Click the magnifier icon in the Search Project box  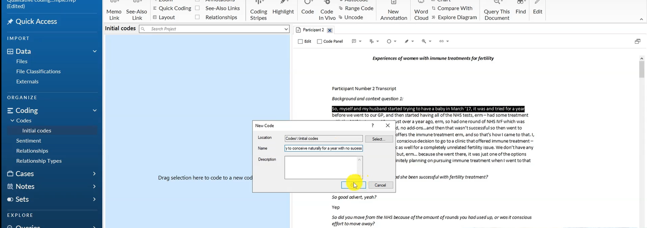tap(143, 29)
